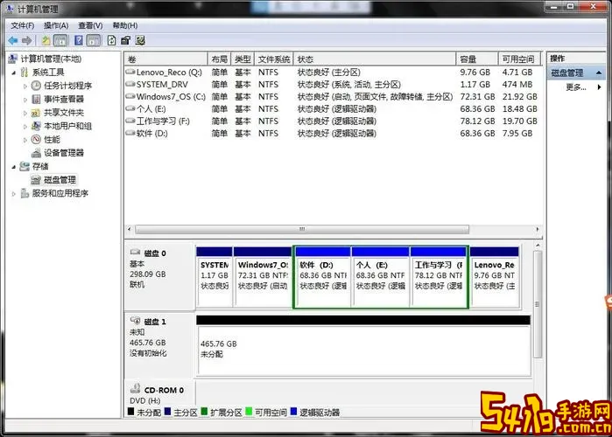Collapse the 系统工具 tree node

tap(14, 73)
